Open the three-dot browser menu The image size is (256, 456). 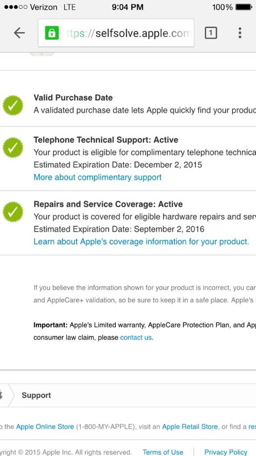[x=240, y=33]
